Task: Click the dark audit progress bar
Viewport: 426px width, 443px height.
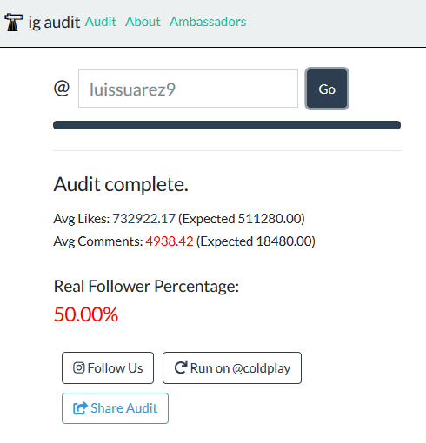Action: [x=227, y=125]
